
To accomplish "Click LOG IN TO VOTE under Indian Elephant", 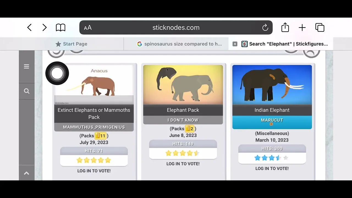I will click(x=272, y=168).
